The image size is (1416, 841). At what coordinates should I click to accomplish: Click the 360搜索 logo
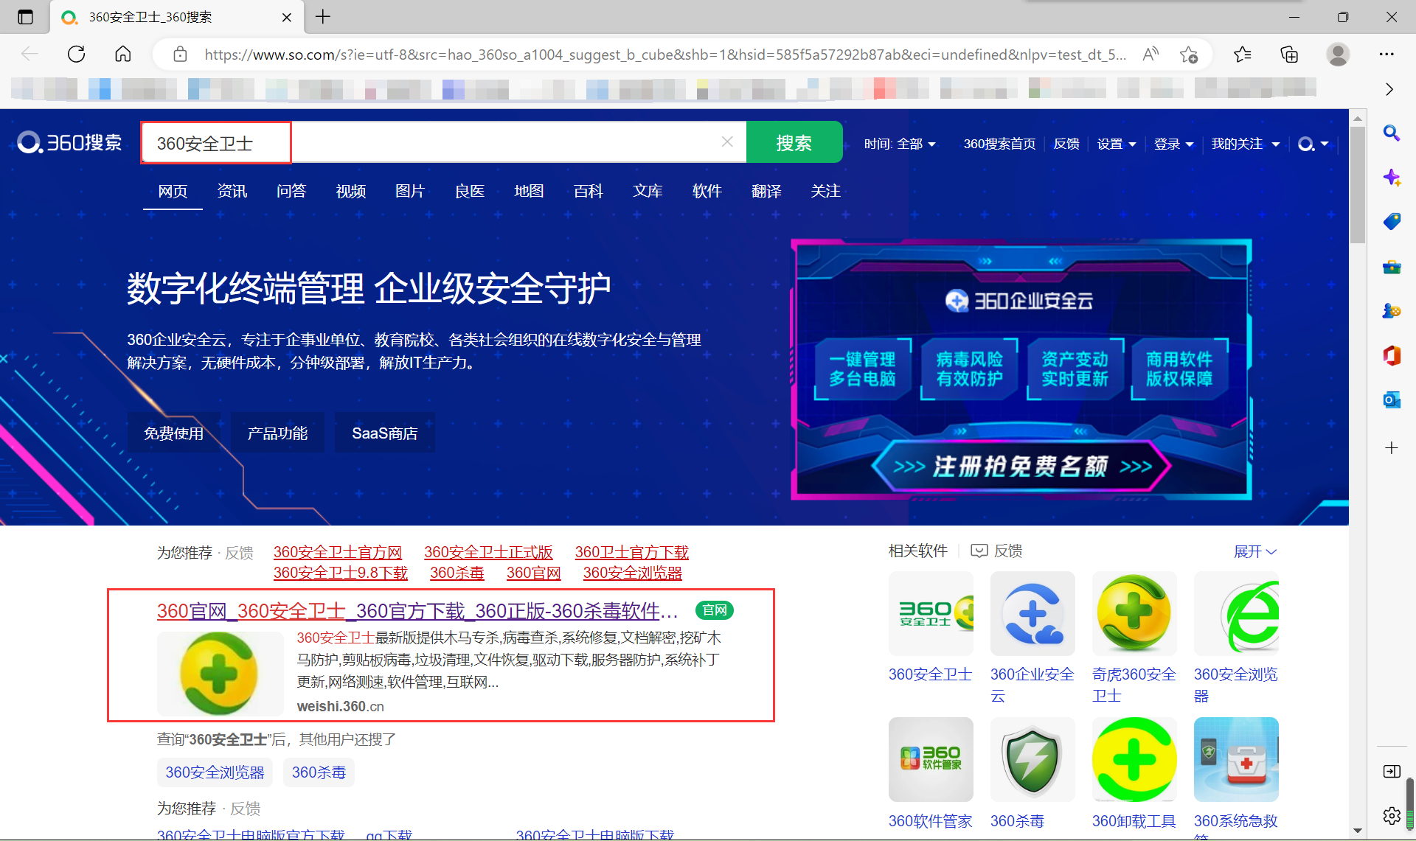point(69,142)
